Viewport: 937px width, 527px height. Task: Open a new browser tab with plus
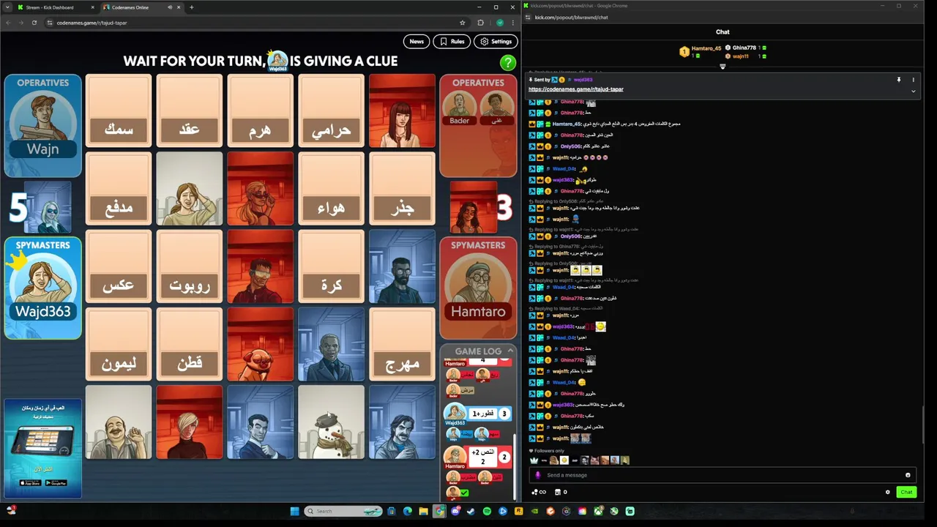click(192, 7)
